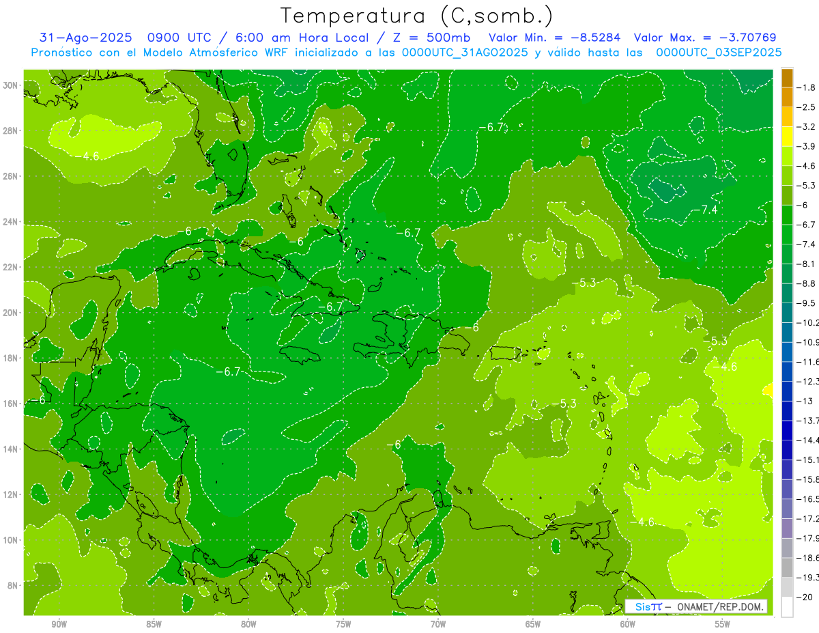This screenshot has height=633, width=819.
Task: Click the SisTT ONAMET/REP.DOM. logo box
Action: (x=696, y=606)
